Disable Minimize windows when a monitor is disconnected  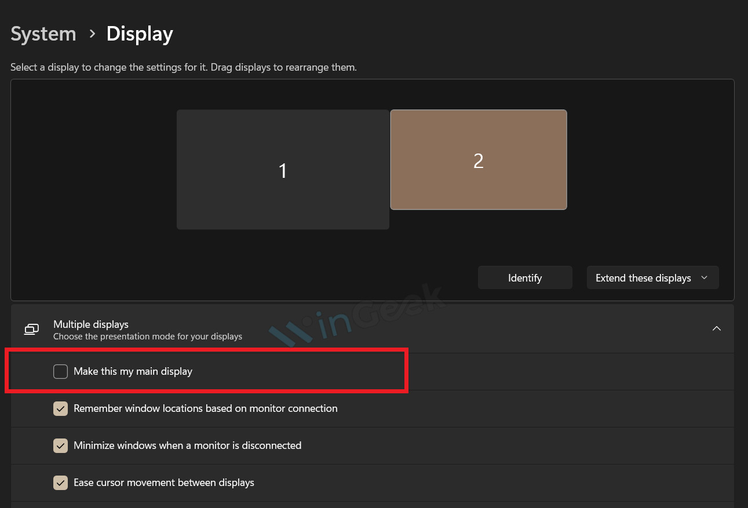[x=60, y=445]
